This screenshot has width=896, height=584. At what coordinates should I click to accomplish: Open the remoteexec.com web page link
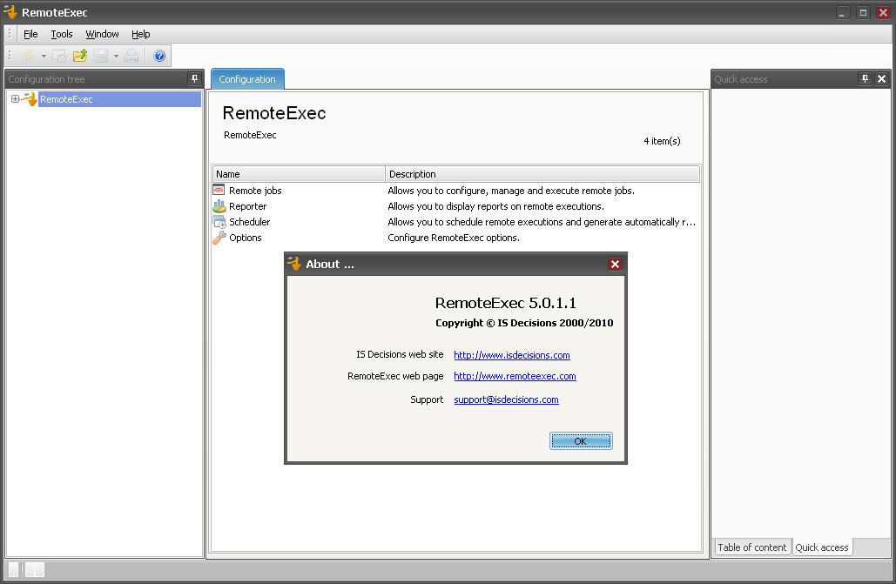pos(515,376)
